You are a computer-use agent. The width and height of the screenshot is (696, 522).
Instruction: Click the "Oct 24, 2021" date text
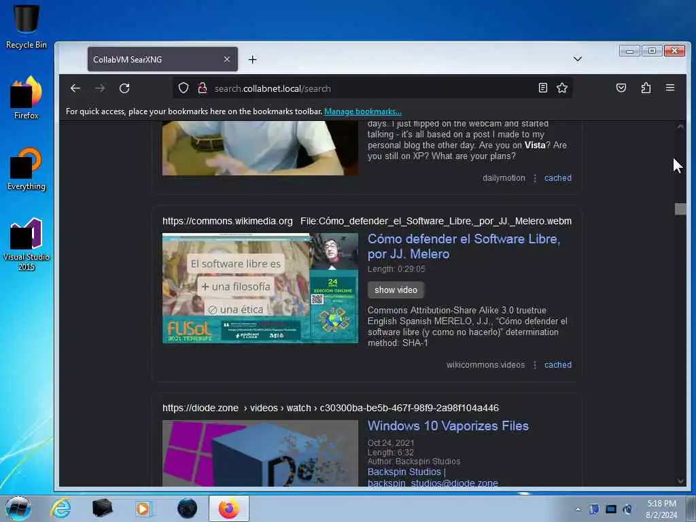click(x=391, y=442)
